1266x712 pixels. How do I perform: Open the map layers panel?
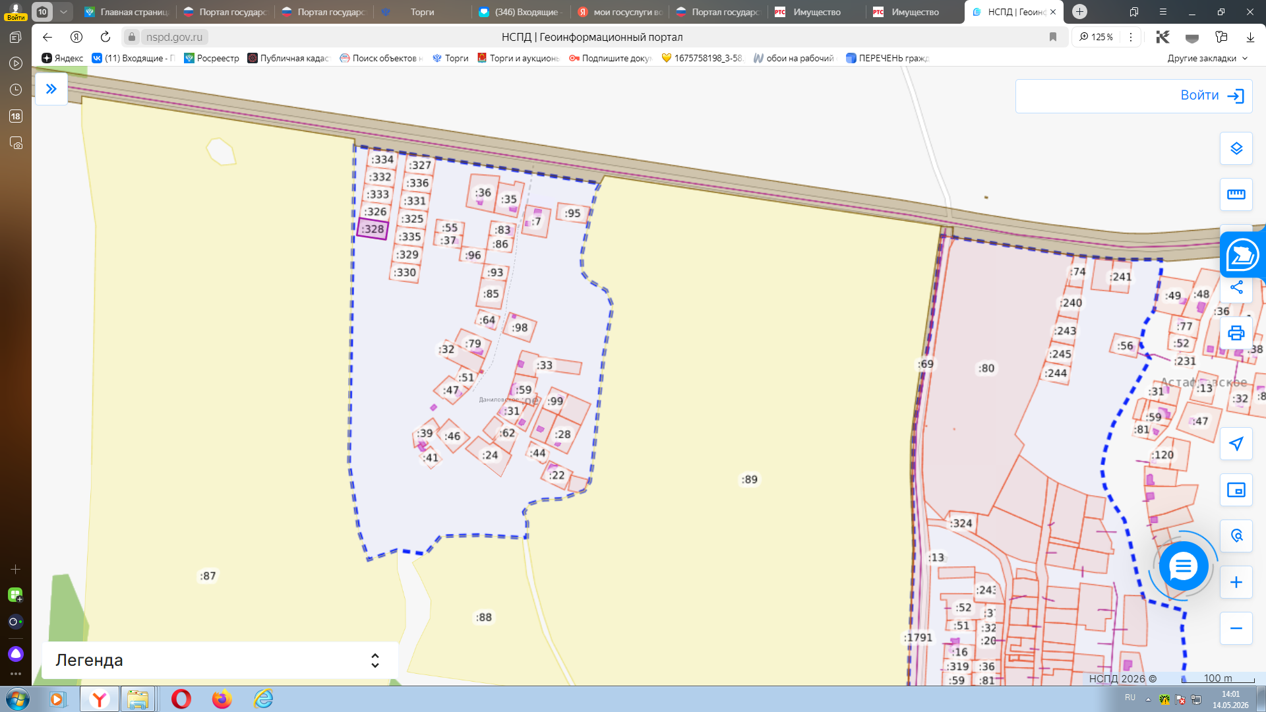[1236, 148]
